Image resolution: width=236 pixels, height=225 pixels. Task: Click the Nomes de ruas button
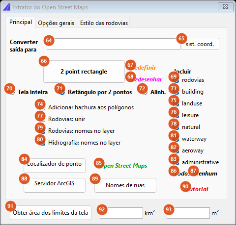125,185
